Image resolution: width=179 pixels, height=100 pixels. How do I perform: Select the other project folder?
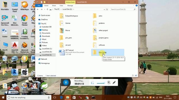100,30
